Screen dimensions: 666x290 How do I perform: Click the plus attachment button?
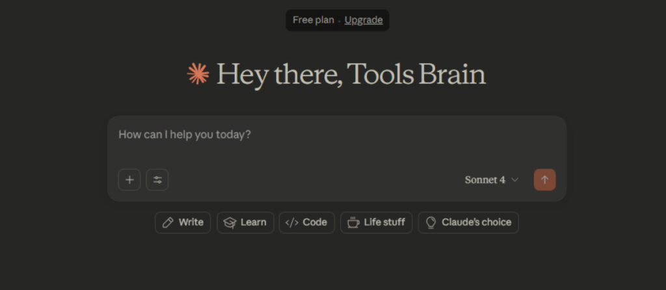(x=129, y=180)
